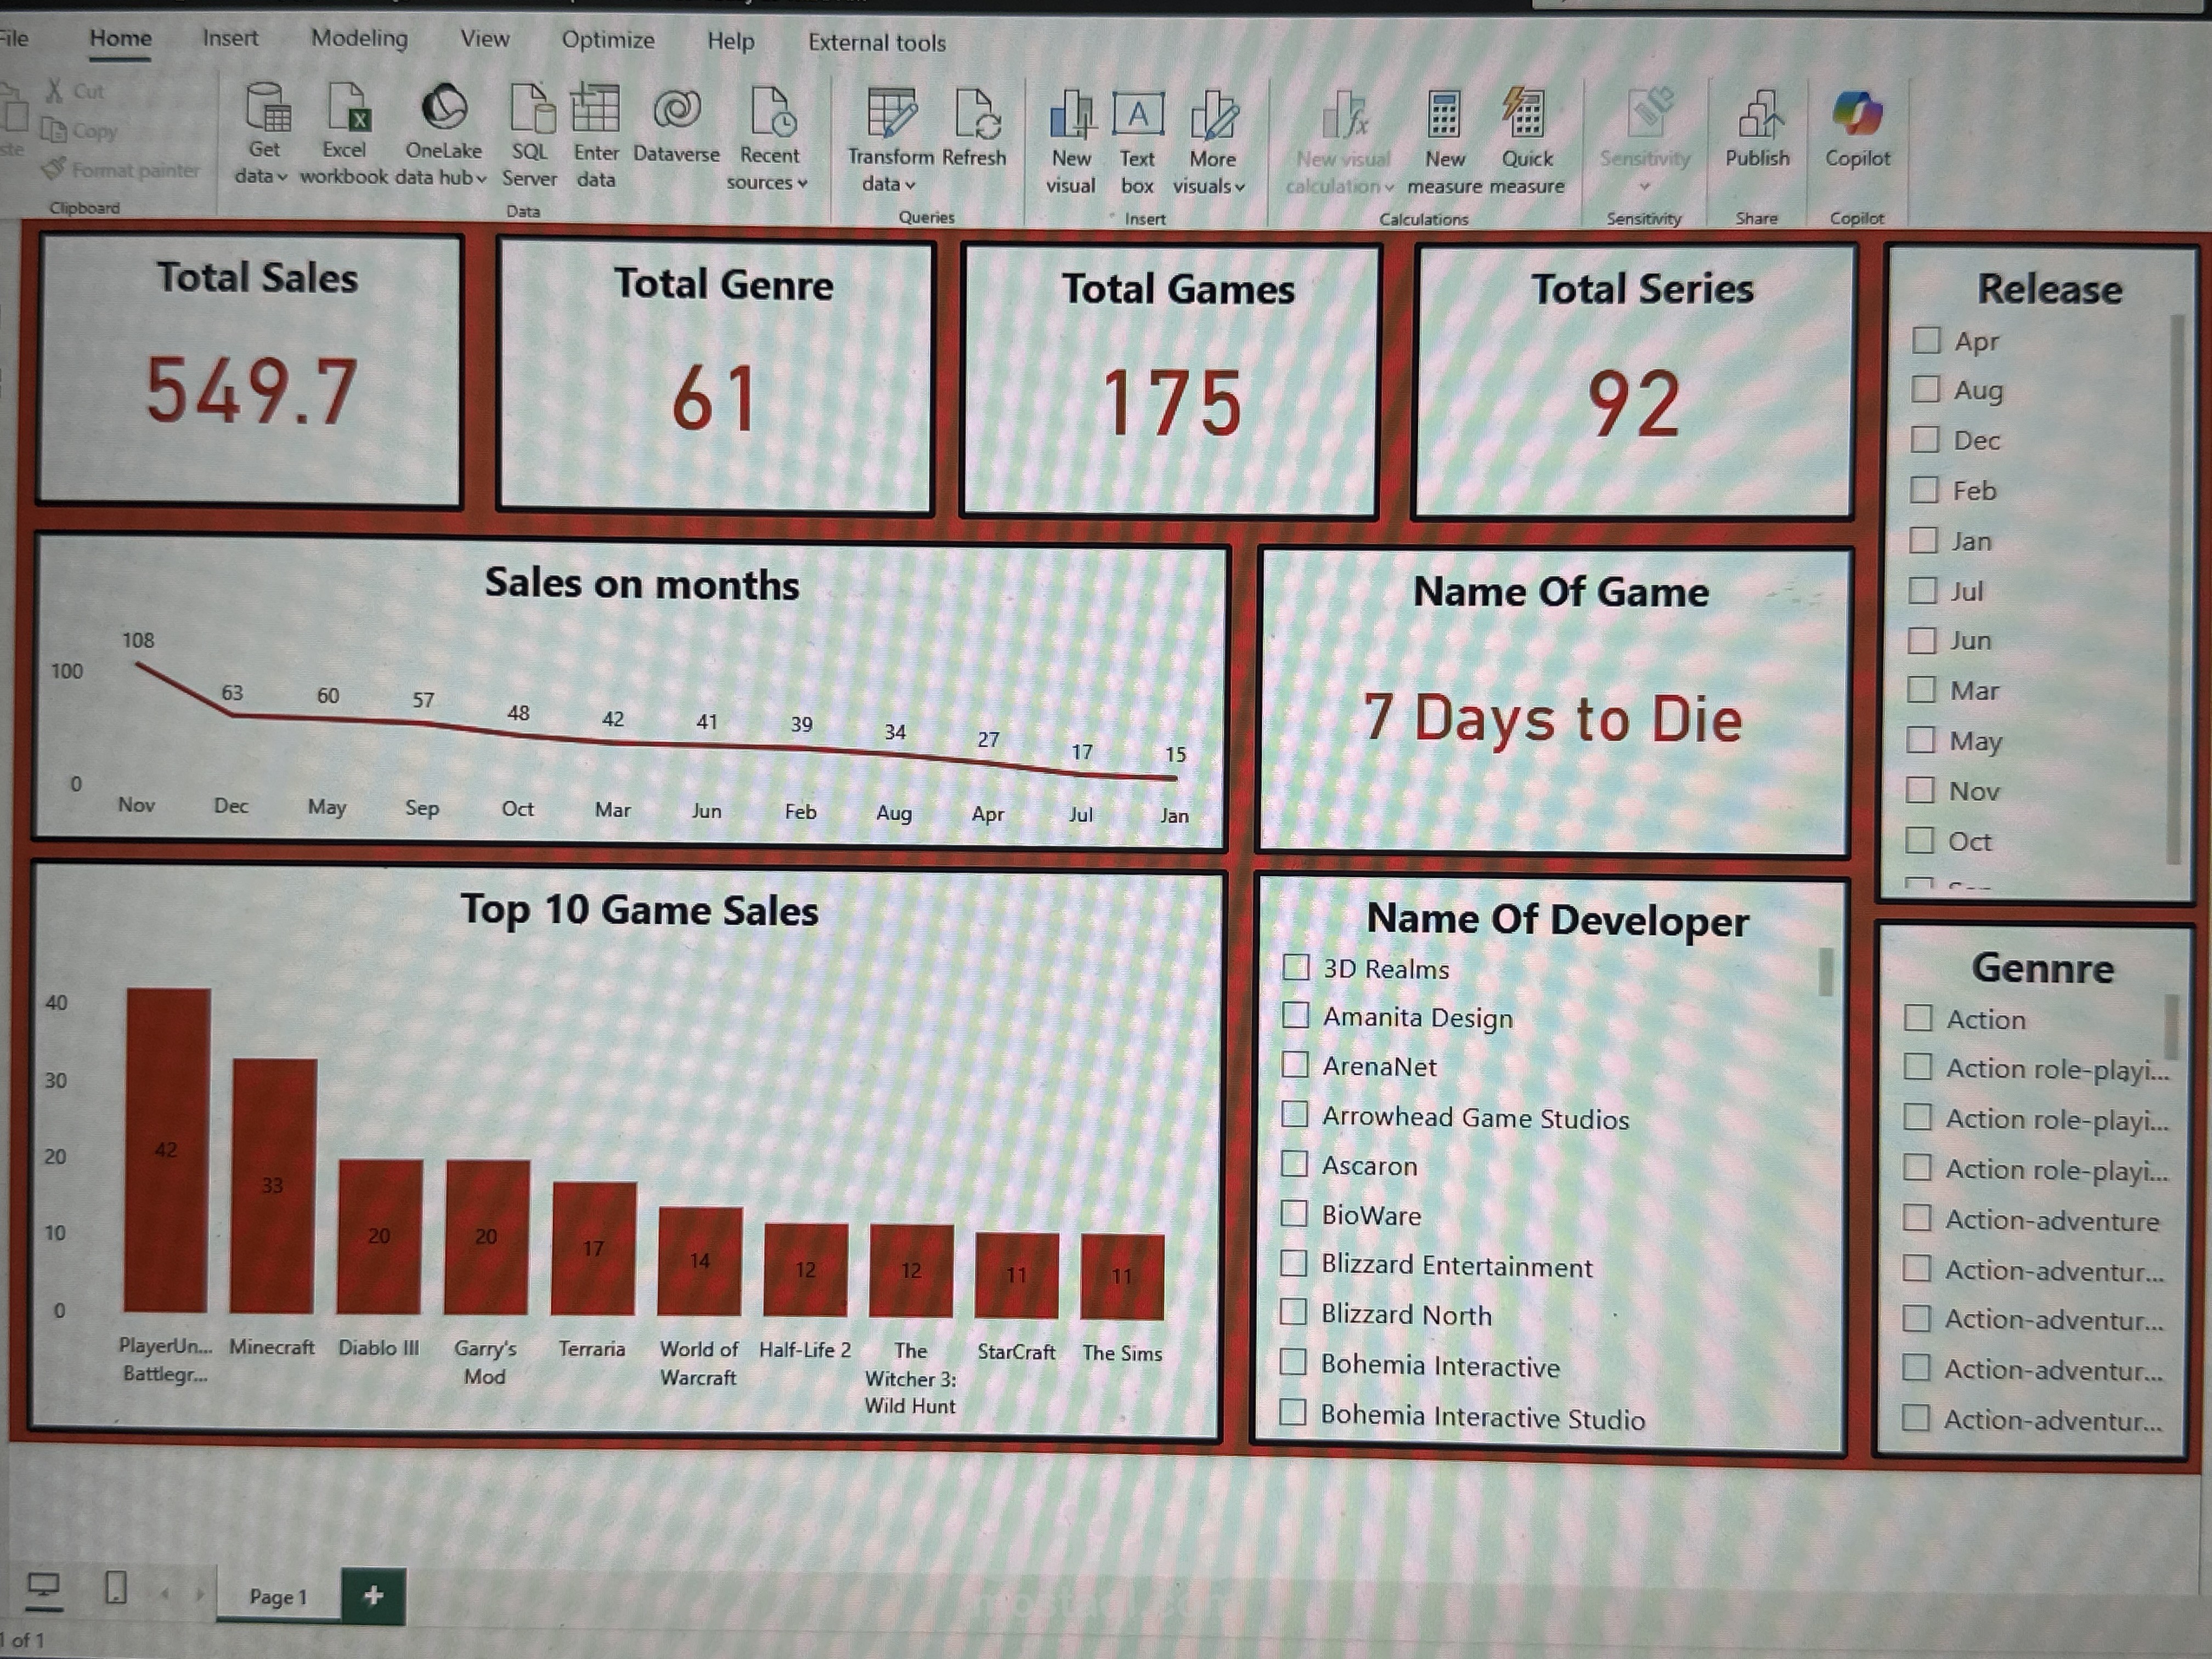Click the Minecraft sales bar
The height and width of the screenshot is (1659, 2212).
273,1186
